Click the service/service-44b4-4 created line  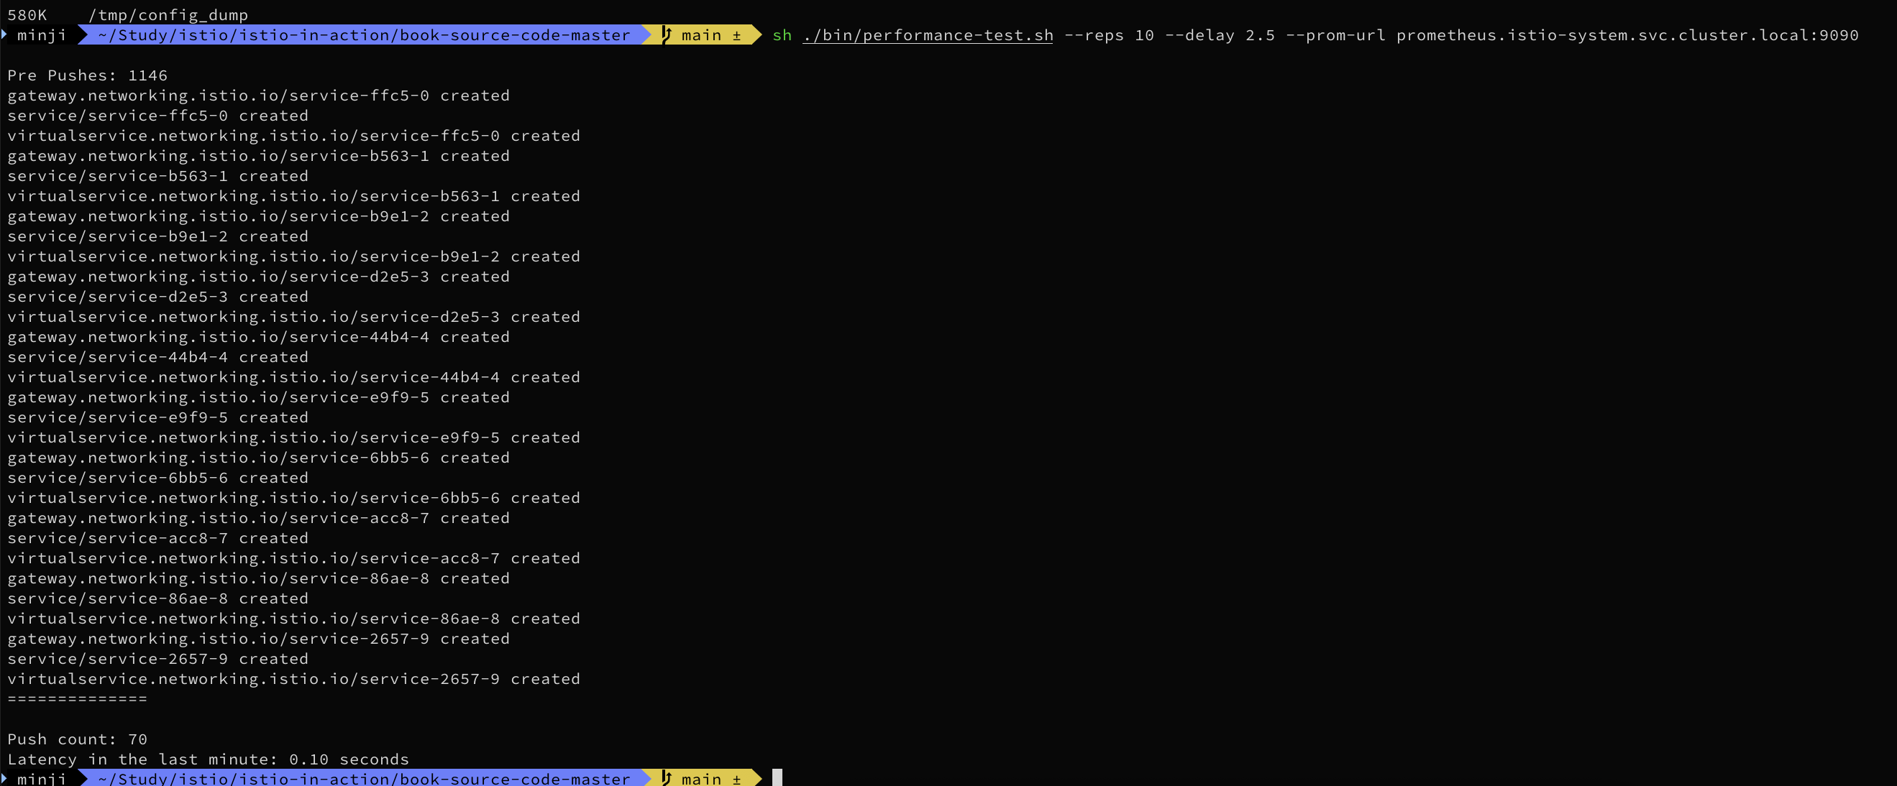pos(157,357)
